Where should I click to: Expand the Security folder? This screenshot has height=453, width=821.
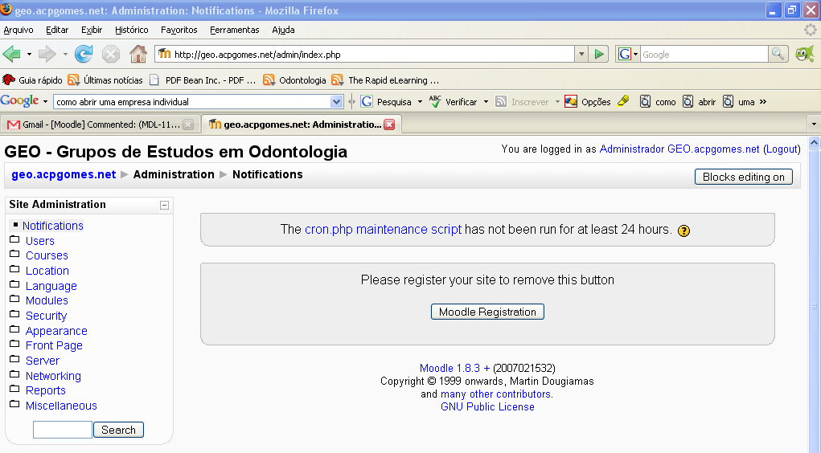[14, 314]
